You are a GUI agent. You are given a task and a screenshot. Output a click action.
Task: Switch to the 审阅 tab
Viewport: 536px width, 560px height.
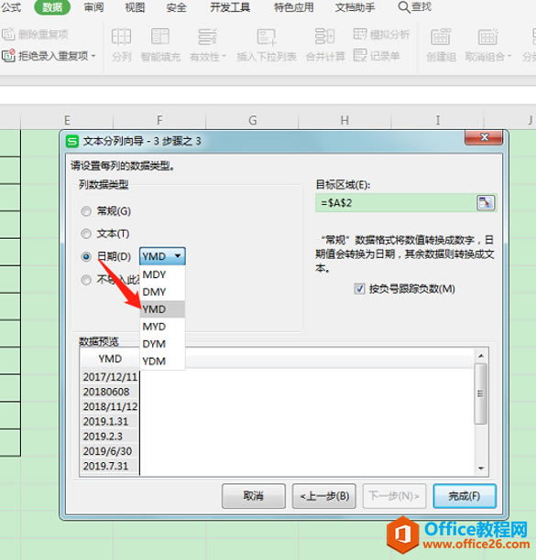click(x=93, y=7)
